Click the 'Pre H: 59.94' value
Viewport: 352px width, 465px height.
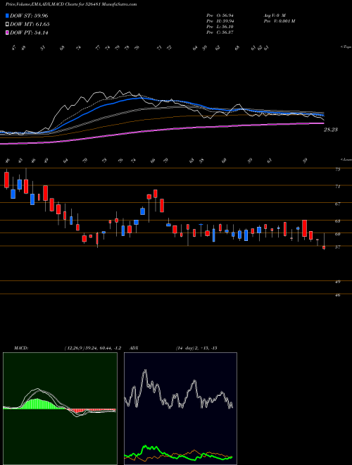click(220, 21)
